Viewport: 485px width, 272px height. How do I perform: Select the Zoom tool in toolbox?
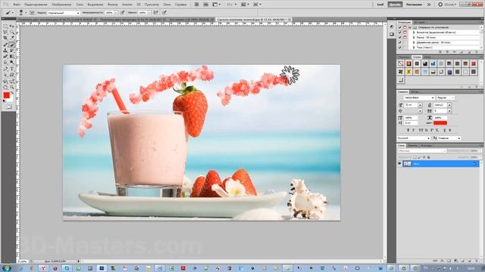(x=12, y=88)
